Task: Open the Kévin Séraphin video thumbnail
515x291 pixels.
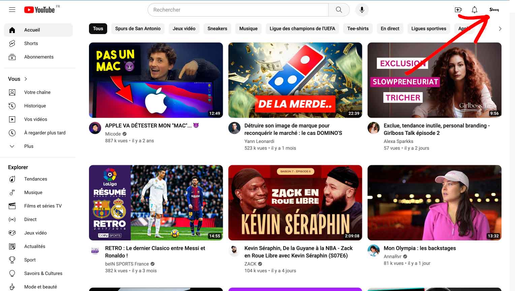Action: pyautogui.click(x=295, y=203)
